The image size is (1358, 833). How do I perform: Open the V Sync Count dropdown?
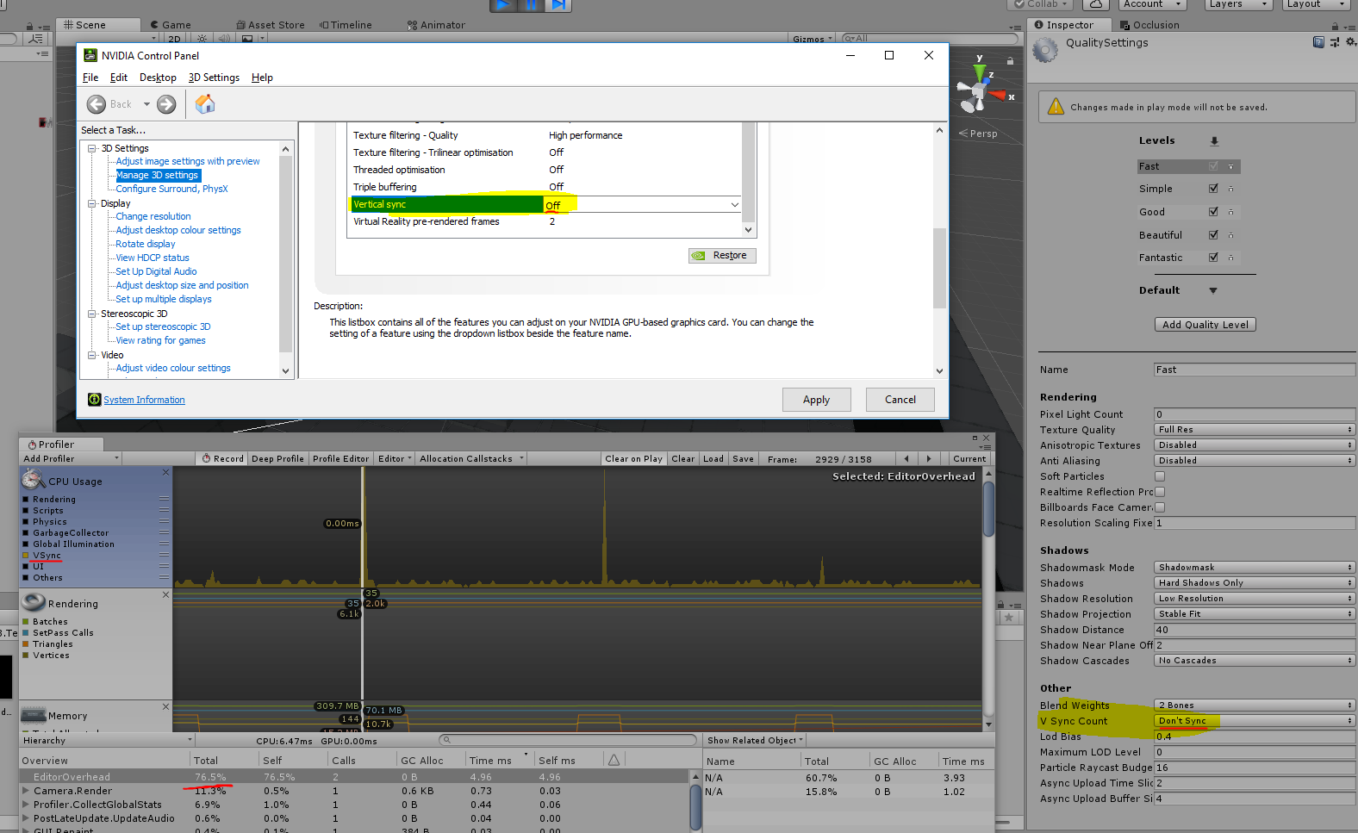(x=1255, y=721)
